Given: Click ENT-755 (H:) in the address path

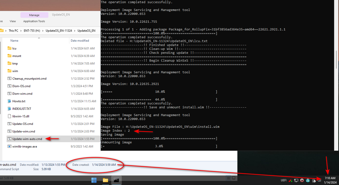Looking at the screenshot, I should pos(32,31).
